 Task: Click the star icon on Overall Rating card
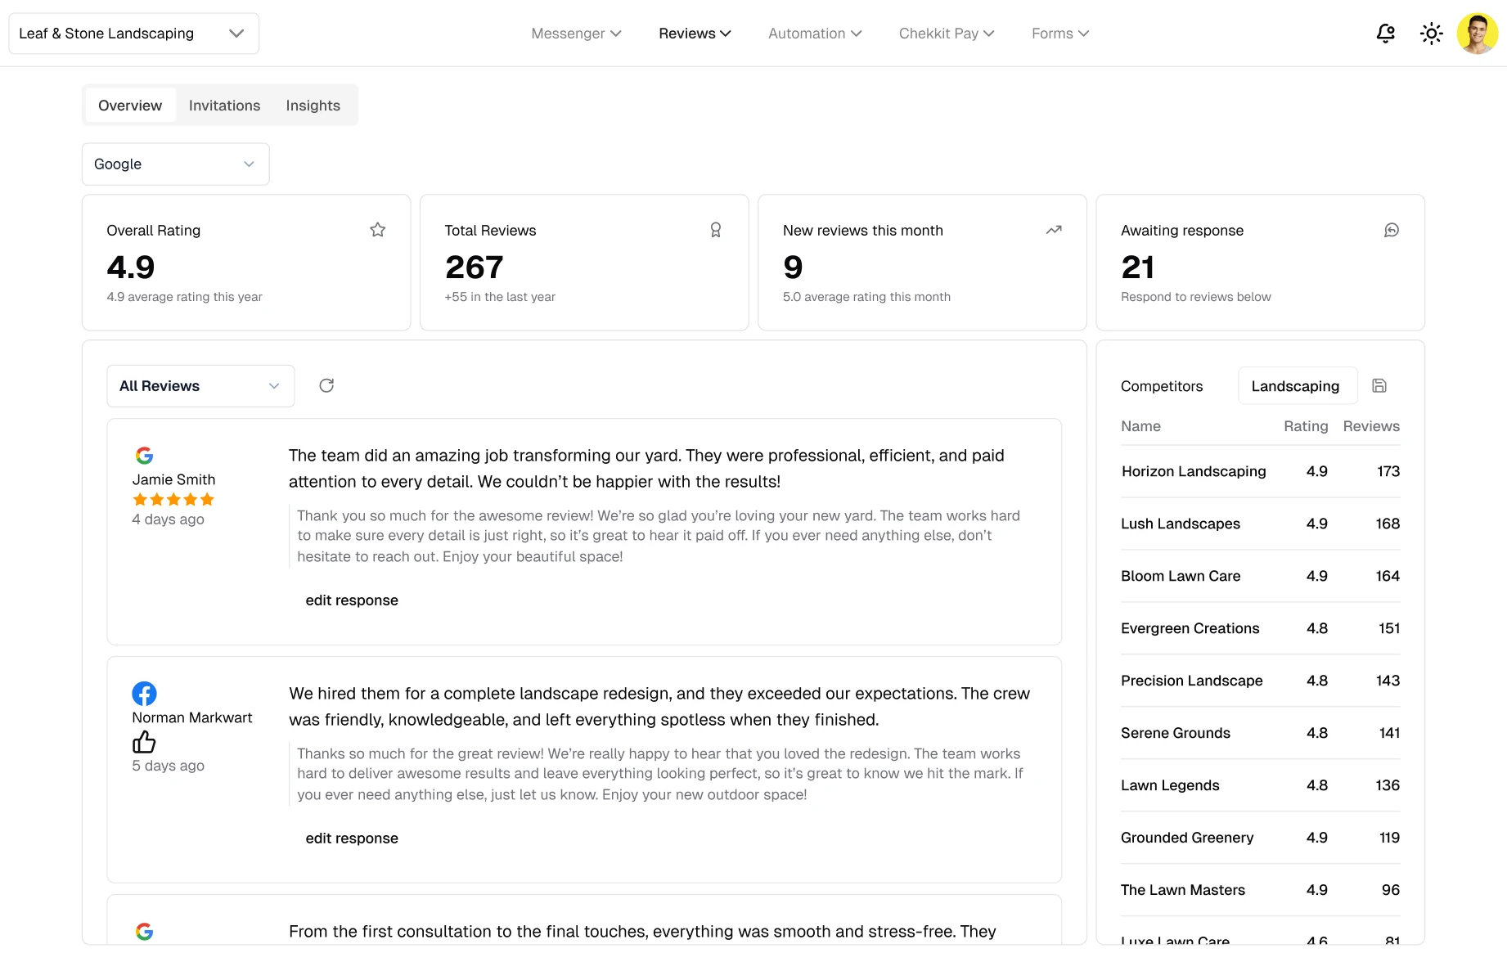click(377, 230)
